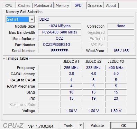Click the Module Size label

pos(25,26)
